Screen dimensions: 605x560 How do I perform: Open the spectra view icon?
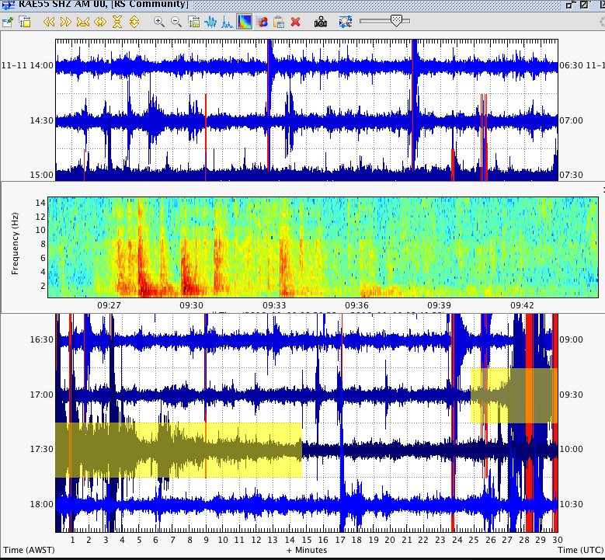(x=228, y=22)
